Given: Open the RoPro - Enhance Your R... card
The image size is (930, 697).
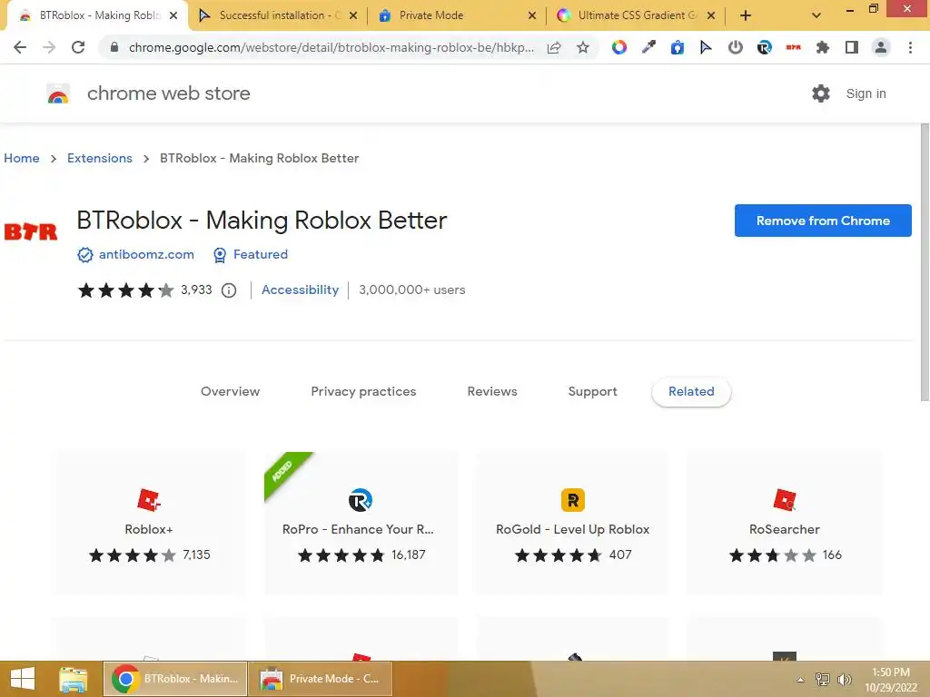Looking at the screenshot, I should 361,524.
